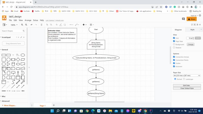Switch to the Style tab

click(192, 30)
